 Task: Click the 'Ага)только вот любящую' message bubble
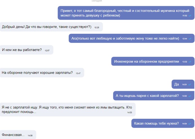[132, 38]
